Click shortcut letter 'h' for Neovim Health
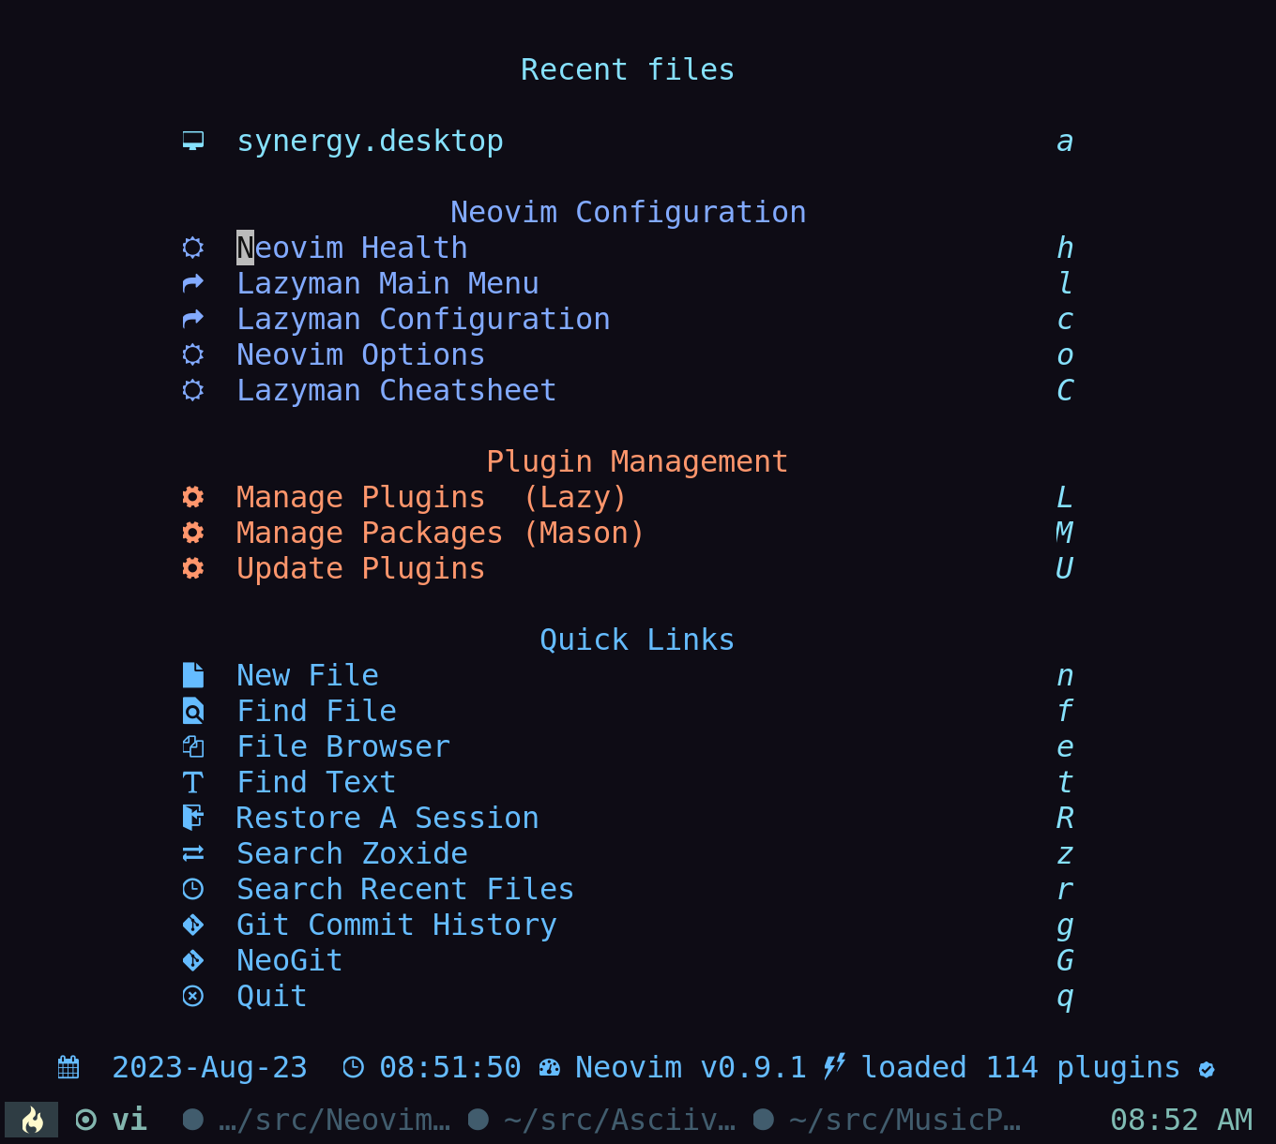Image resolution: width=1276 pixels, height=1144 pixels. (x=1065, y=248)
